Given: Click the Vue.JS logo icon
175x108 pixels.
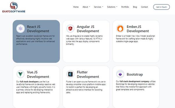Looking at the screenshot, I should 20,74.
